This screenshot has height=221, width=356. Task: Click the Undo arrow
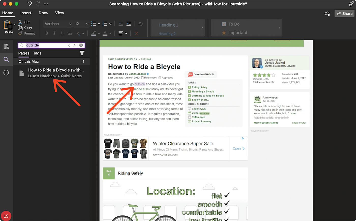pos(30,4)
